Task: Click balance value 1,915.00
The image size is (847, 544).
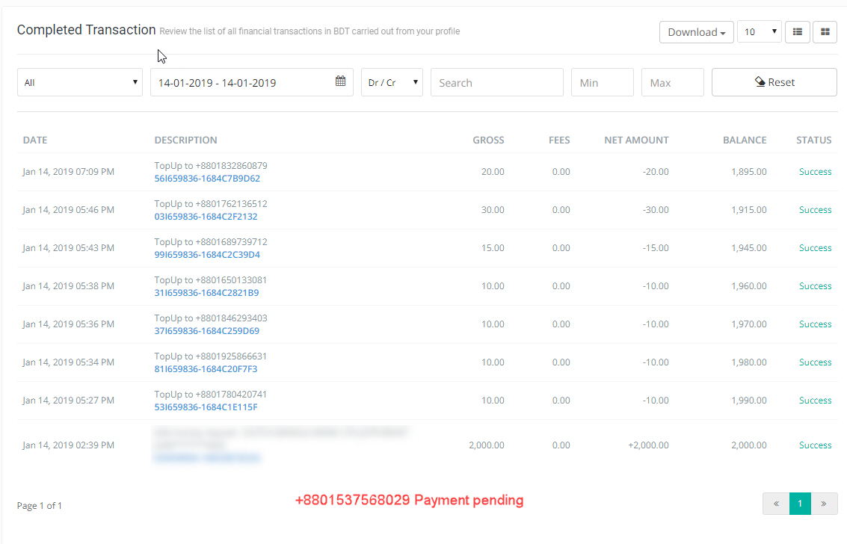Action: point(748,210)
